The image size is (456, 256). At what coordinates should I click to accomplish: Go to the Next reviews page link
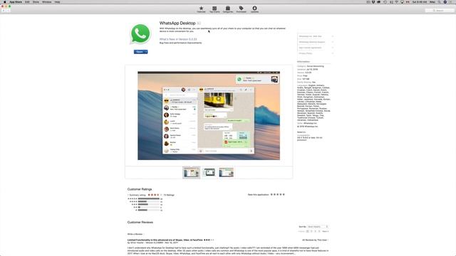pyautogui.click(x=326, y=231)
